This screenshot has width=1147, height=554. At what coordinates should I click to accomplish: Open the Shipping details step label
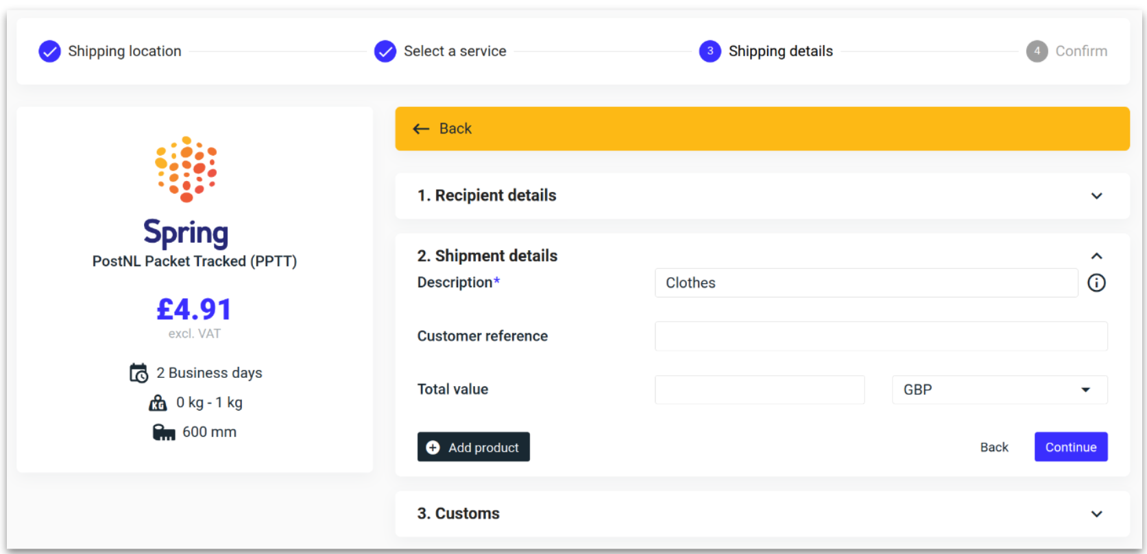pyautogui.click(x=780, y=51)
